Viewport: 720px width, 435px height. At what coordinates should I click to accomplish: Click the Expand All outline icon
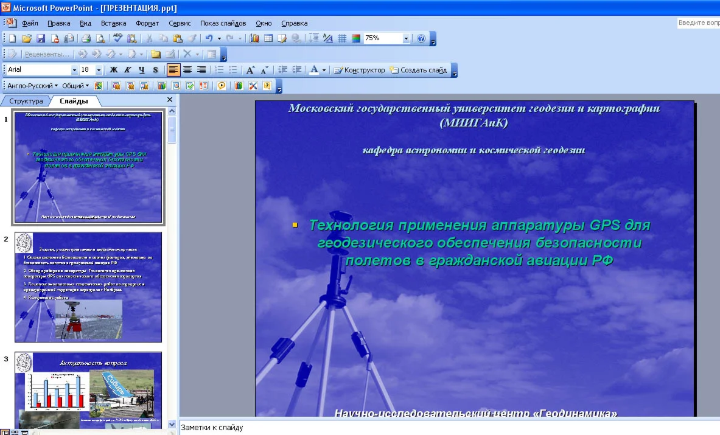click(x=314, y=38)
